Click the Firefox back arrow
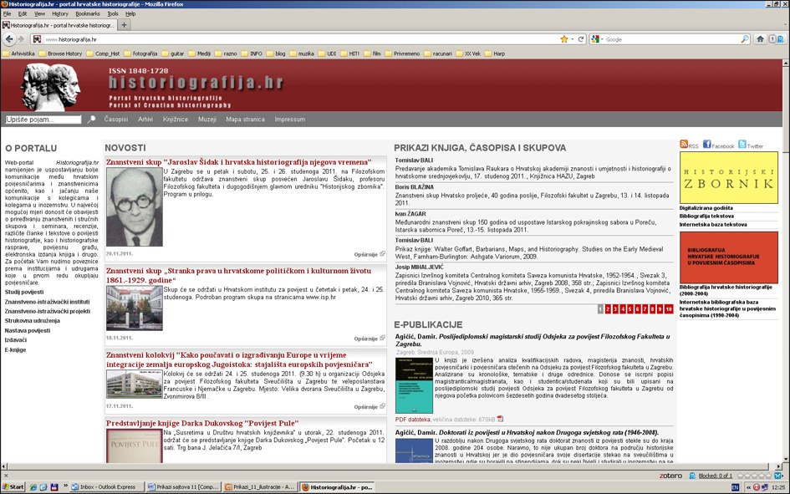The height and width of the screenshot is (494, 790). (x=9, y=39)
